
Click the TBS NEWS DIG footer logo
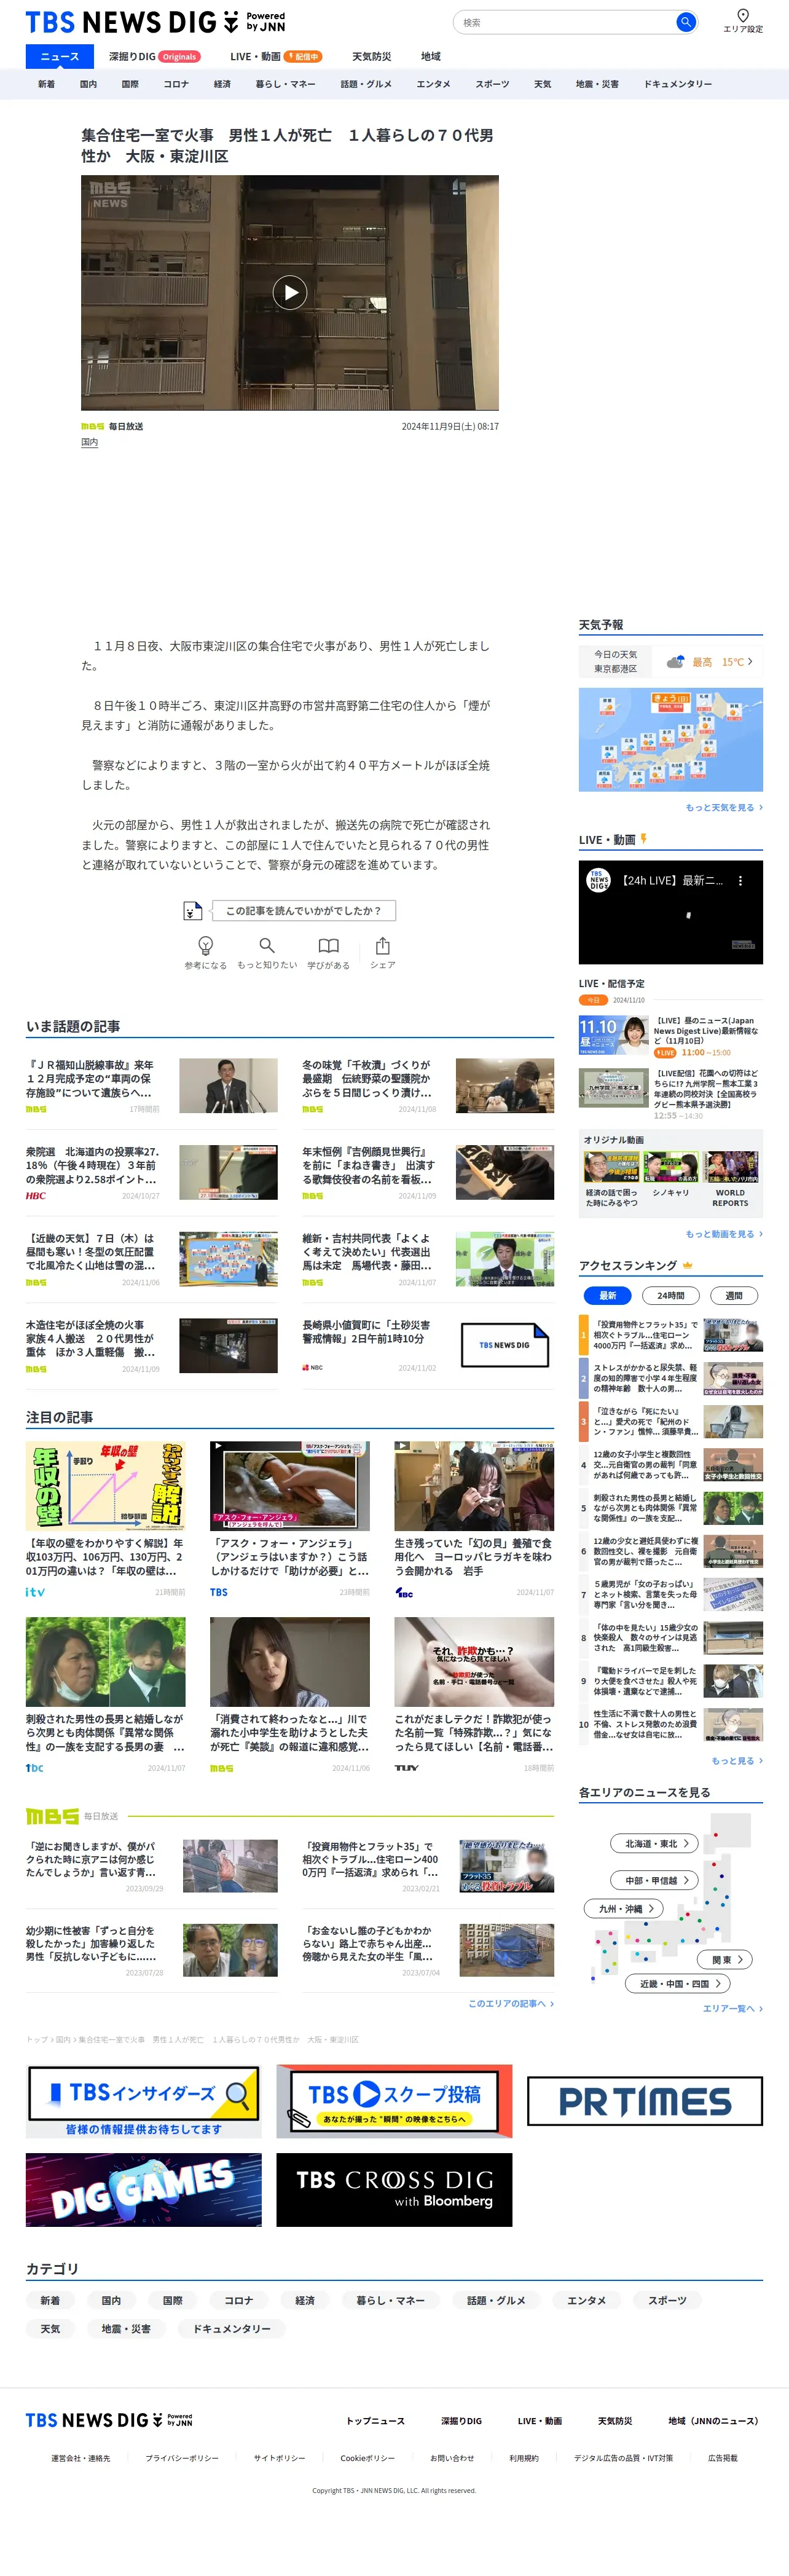point(109,2420)
